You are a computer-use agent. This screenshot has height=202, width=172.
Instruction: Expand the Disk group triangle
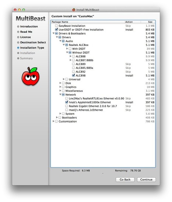click(x=60, y=83)
